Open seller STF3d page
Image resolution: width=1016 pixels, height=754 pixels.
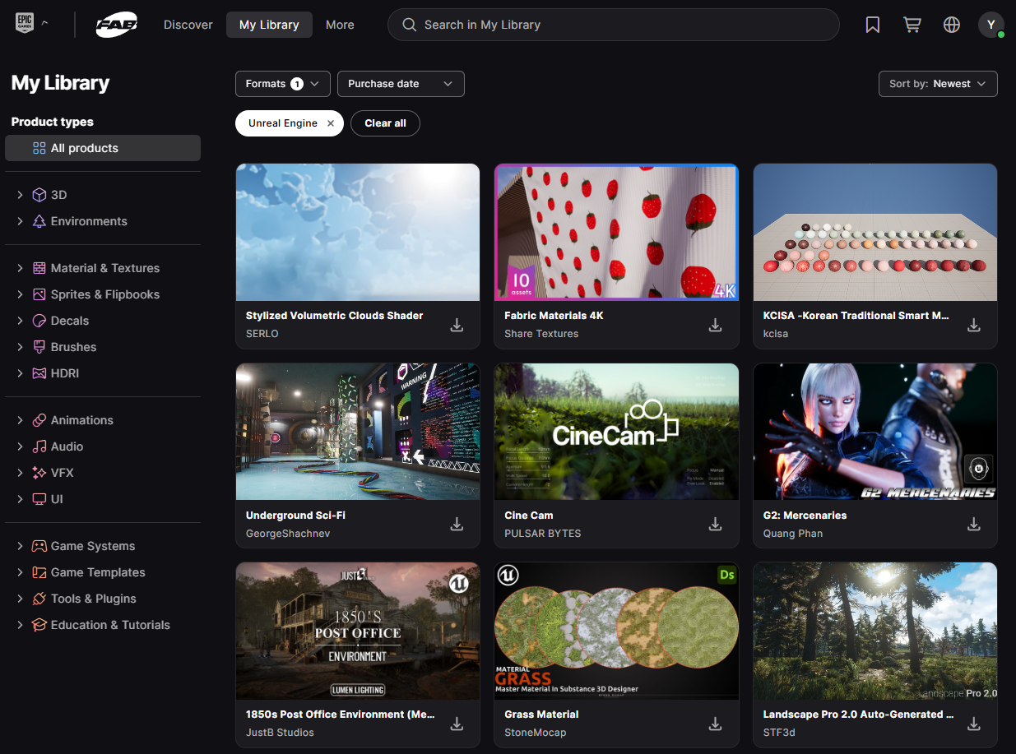779,733
